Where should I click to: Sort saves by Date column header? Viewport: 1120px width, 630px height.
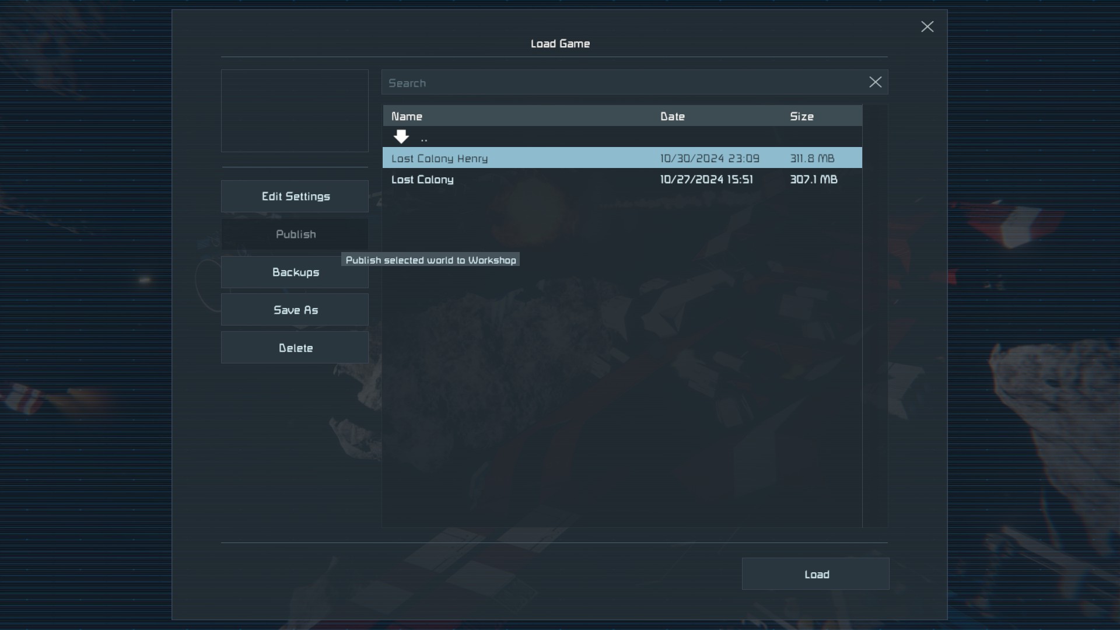coord(672,116)
